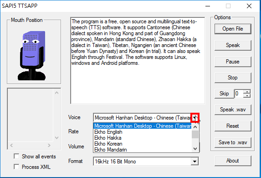Click the microphone mouth position image
Viewport: 261px width, 178px height.
(x=31, y=55)
